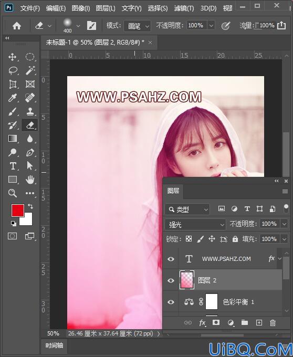The height and width of the screenshot is (357, 293).
Task: Open the layer 填充 dropdown arrow
Action: (x=285, y=239)
